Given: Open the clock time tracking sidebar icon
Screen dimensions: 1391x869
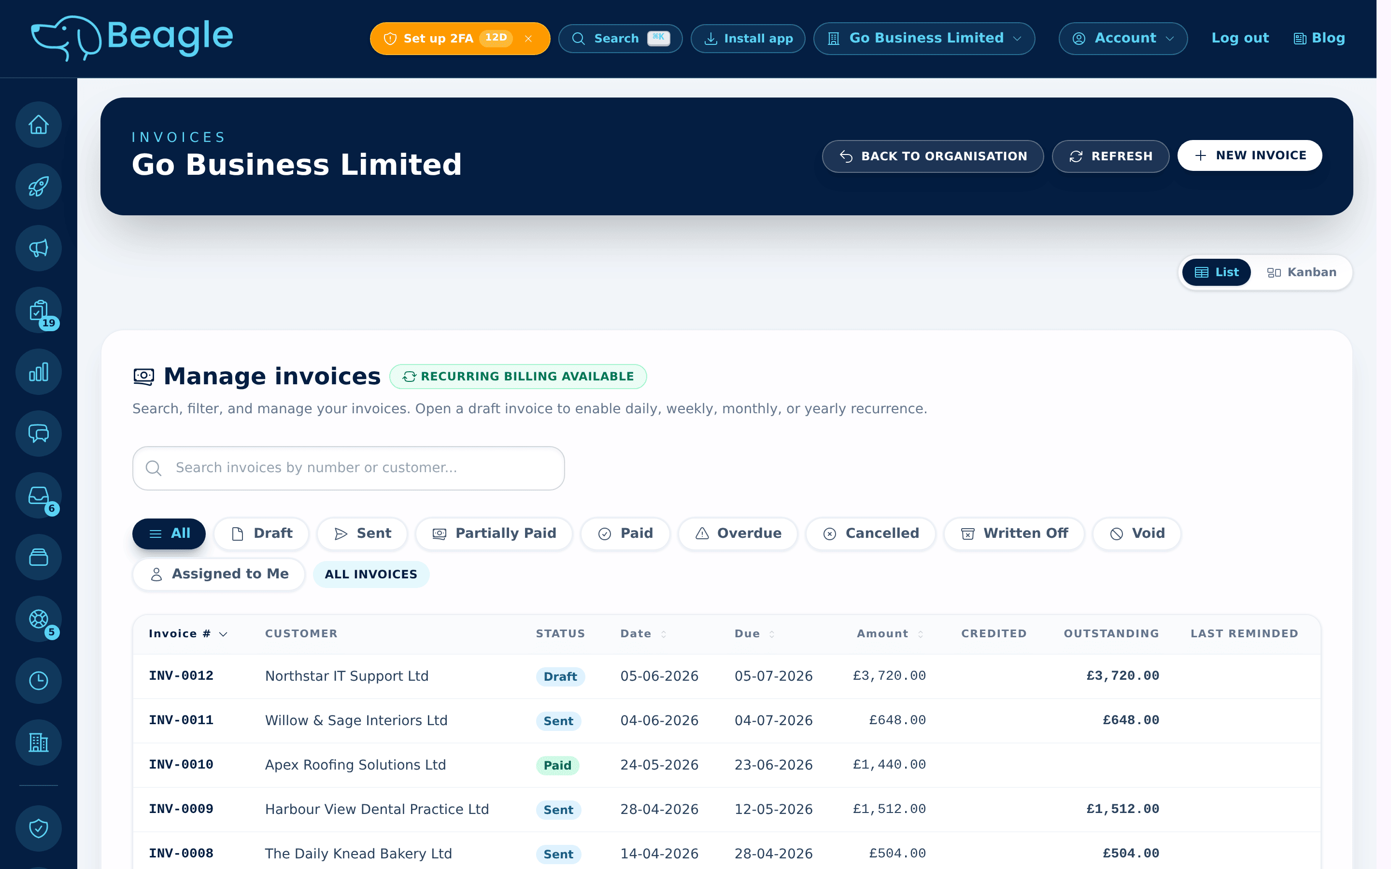Looking at the screenshot, I should (39, 681).
